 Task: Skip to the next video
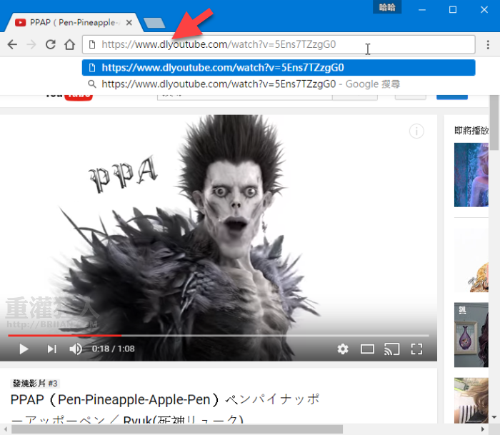[x=51, y=349]
